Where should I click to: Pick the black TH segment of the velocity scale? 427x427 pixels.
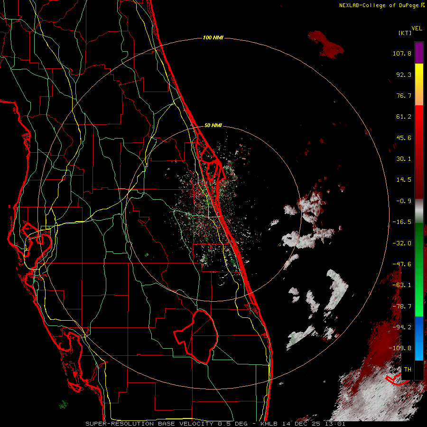(419, 370)
